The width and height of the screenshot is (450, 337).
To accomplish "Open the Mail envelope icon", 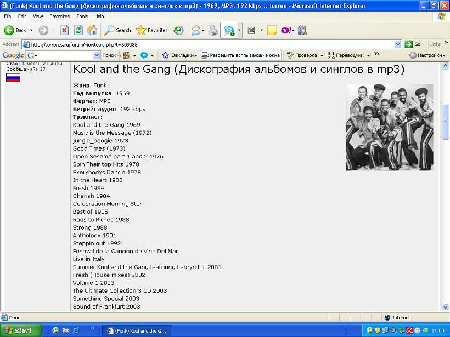I will pyautogui.click(x=195, y=30).
